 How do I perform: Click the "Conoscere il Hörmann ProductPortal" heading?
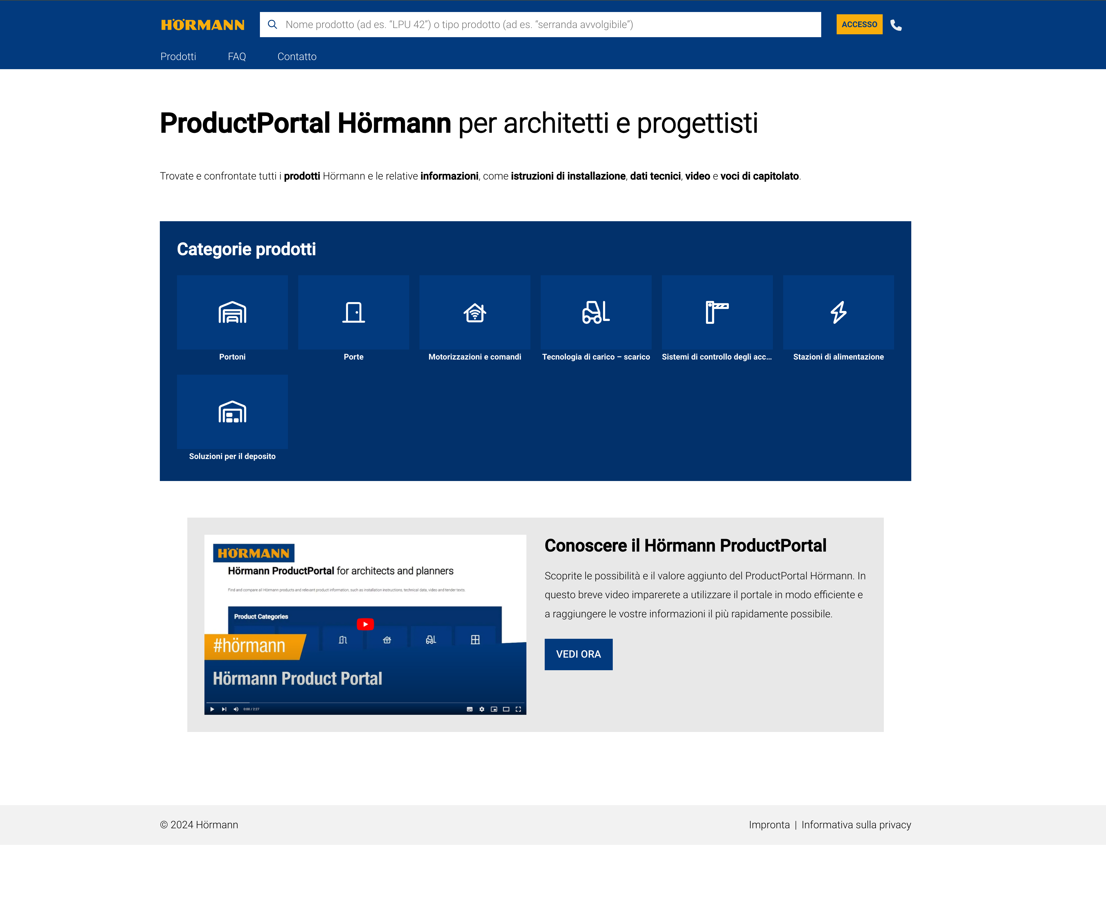[x=685, y=546]
